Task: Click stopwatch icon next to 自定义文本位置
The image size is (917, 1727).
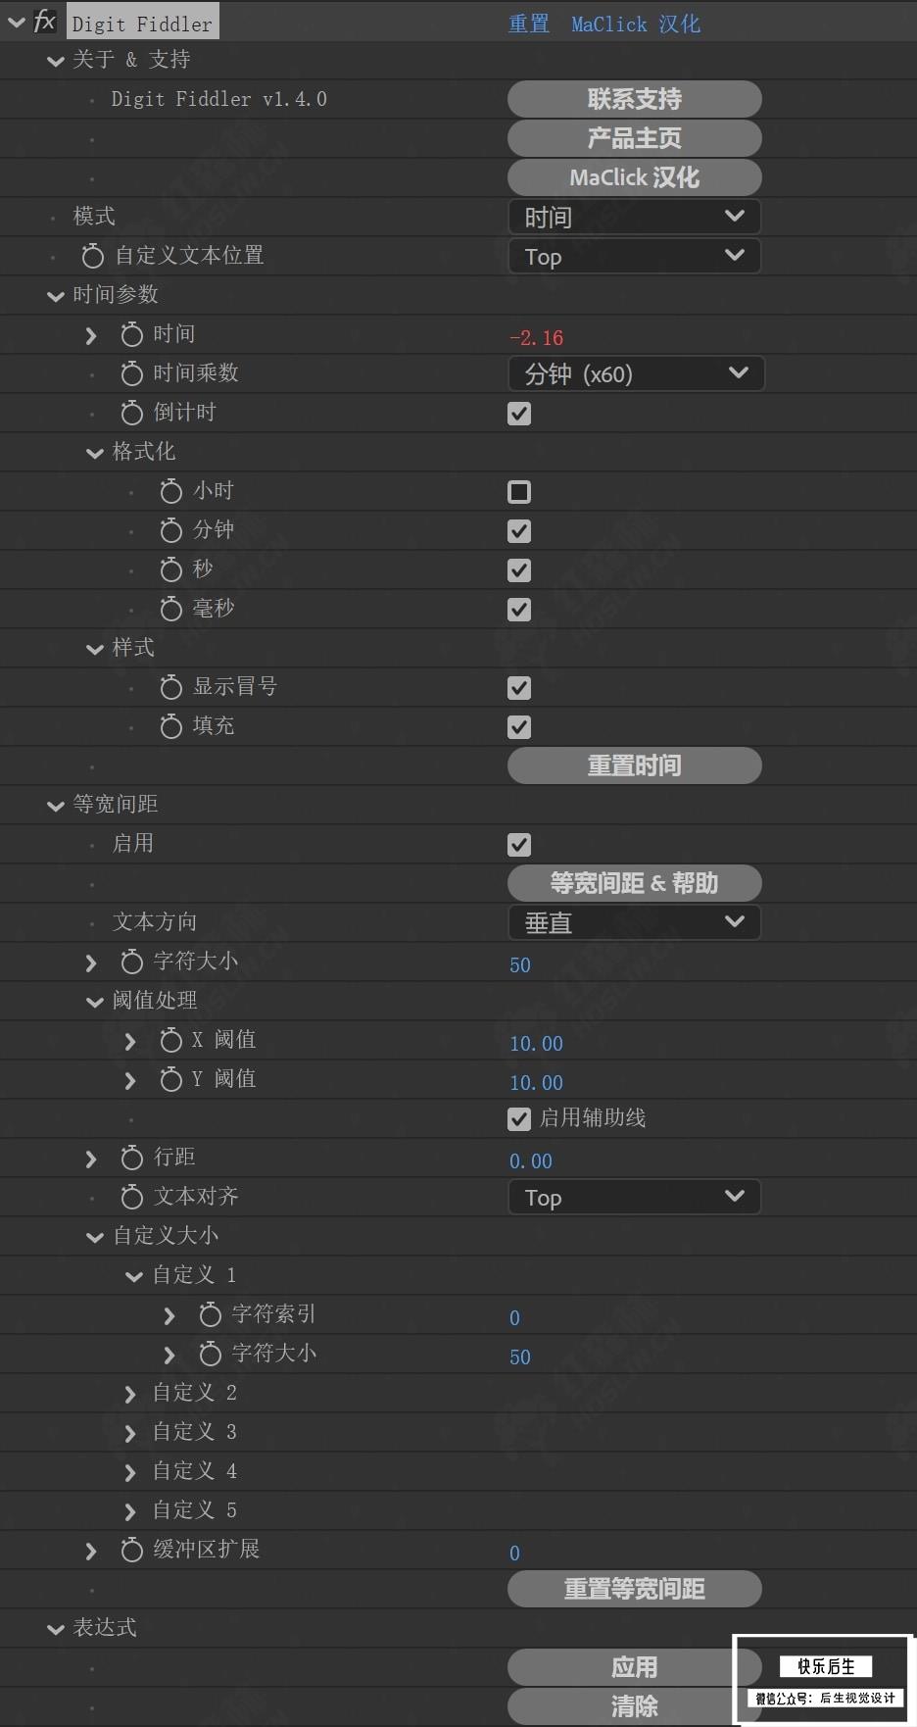Action: [92, 256]
